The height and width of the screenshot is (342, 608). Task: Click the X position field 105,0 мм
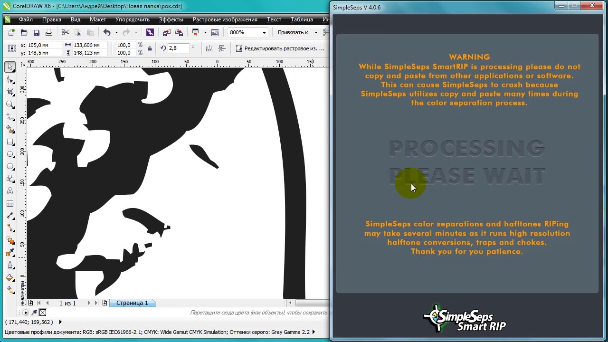pos(44,45)
